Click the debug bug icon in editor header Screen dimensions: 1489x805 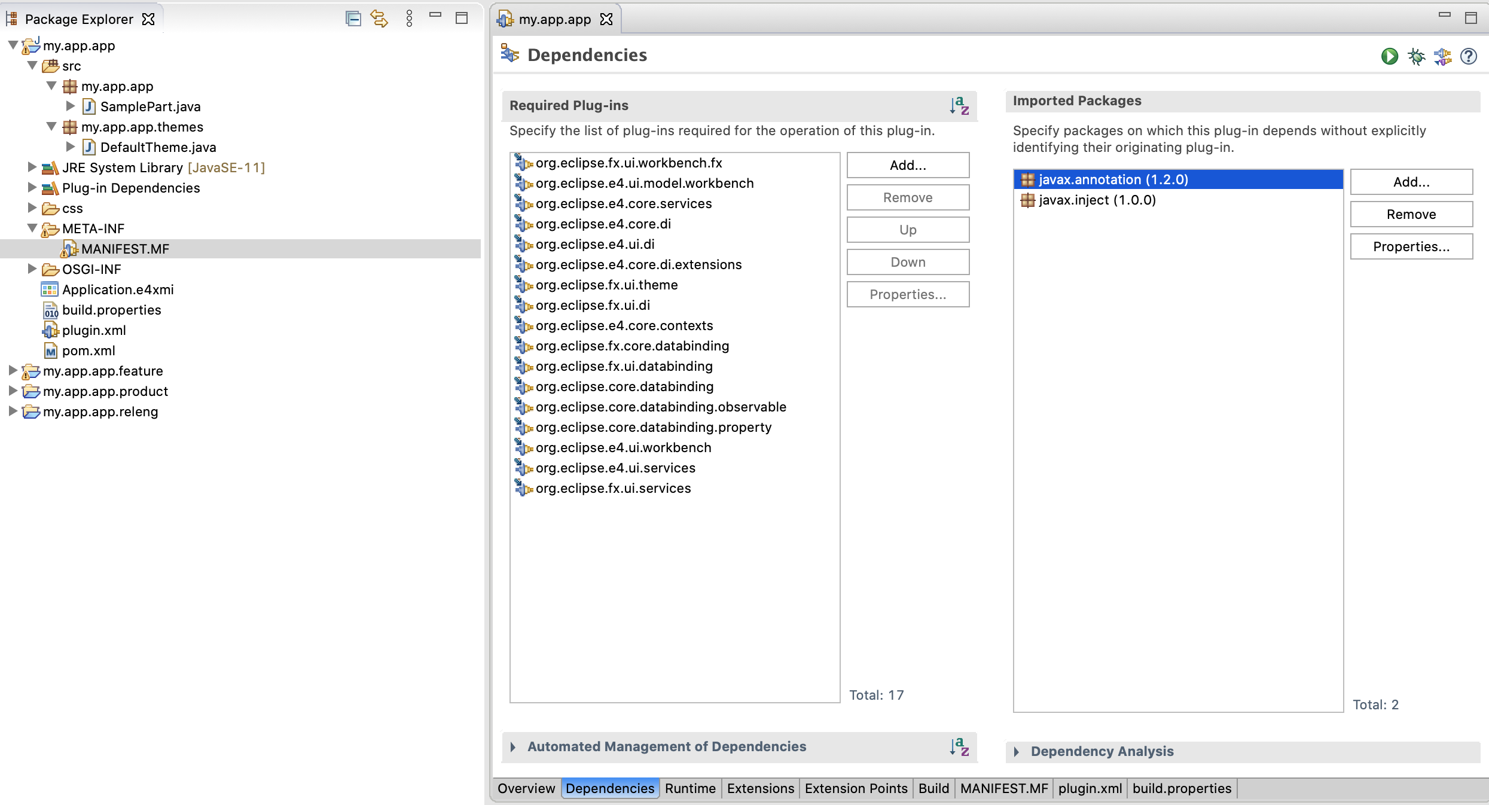click(x=1416, y=56)
